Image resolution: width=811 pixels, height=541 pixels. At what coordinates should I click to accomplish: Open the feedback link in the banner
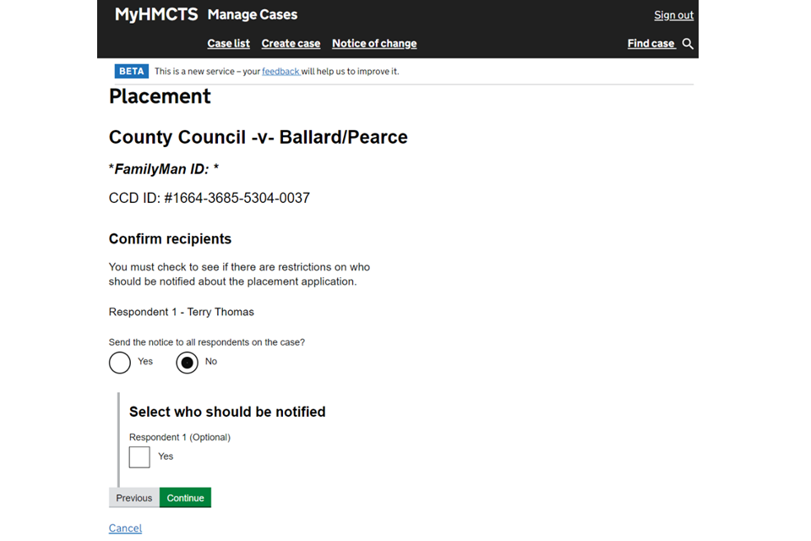pyautogui.click(x=280, y=72)
